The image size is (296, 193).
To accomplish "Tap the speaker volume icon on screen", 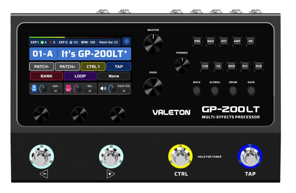I will 103,88.
